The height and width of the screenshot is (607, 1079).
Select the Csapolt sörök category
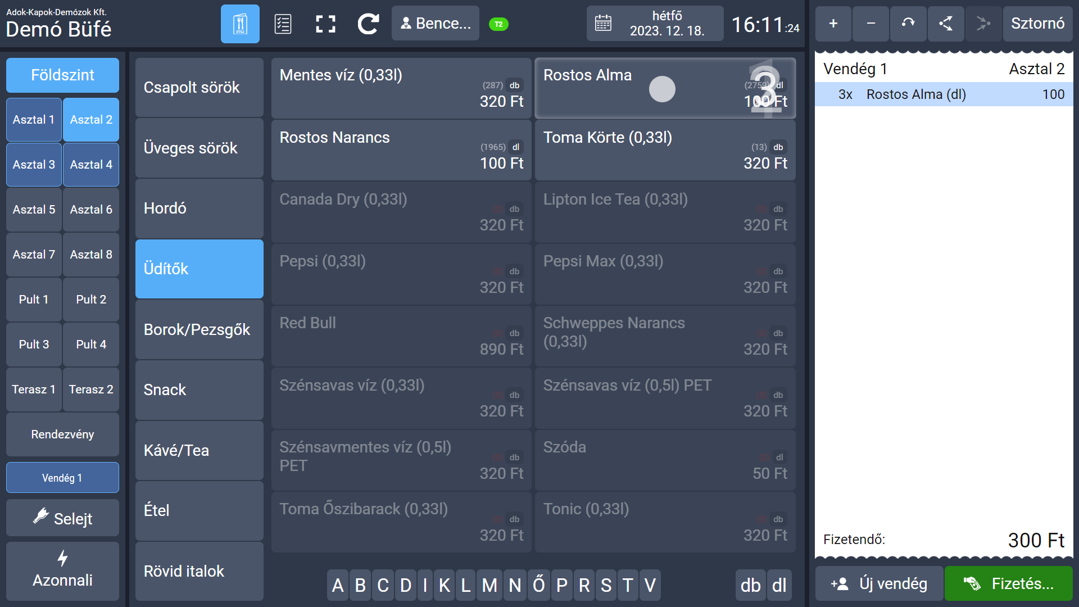200,88
